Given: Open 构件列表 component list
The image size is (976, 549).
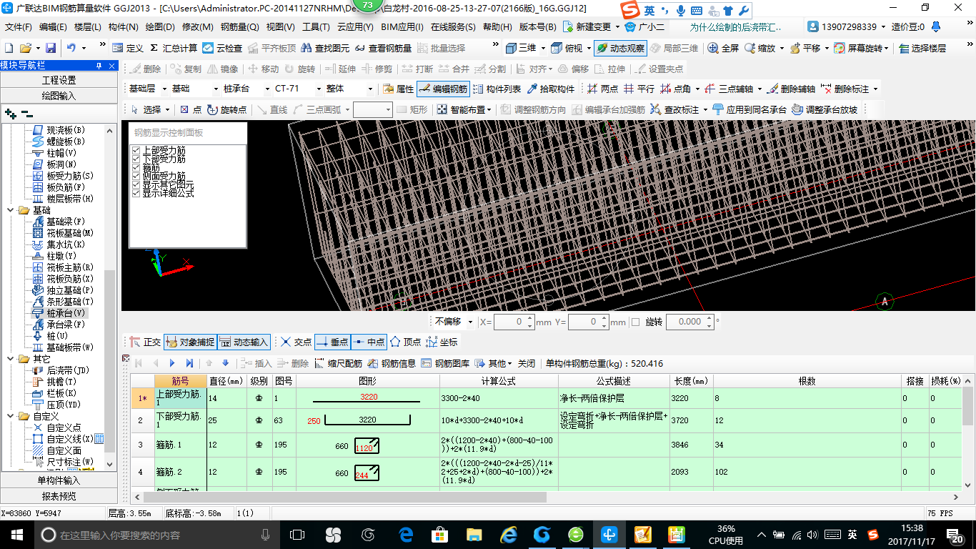Looking at the screenshot, I should 497,89.
